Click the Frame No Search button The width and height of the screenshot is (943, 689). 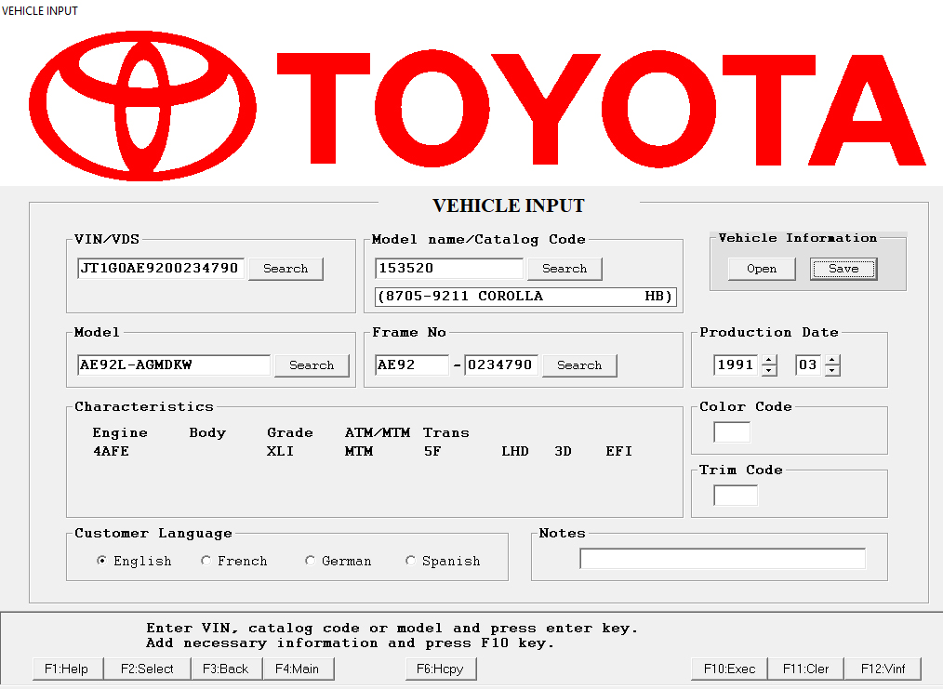(x=579, y=365)
